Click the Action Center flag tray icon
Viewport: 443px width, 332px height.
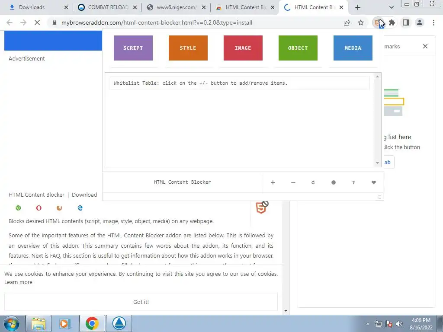coord(389,324)
